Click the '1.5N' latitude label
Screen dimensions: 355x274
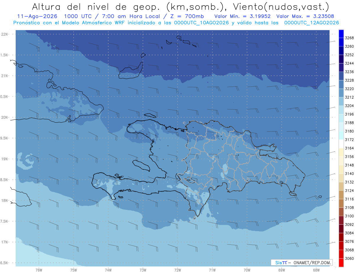pos(4,55)
